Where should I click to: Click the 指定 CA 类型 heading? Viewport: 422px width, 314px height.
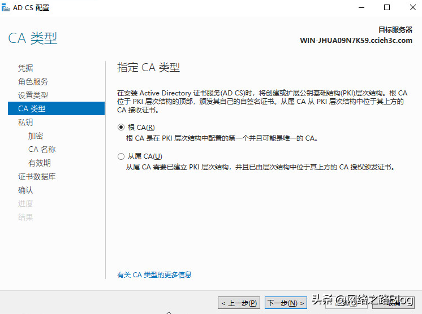[x=148, y=67]
